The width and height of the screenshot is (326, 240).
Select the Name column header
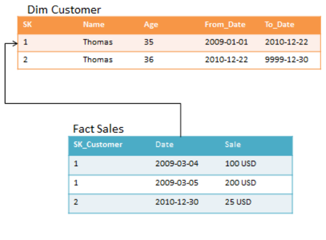(x=94, y=24)
